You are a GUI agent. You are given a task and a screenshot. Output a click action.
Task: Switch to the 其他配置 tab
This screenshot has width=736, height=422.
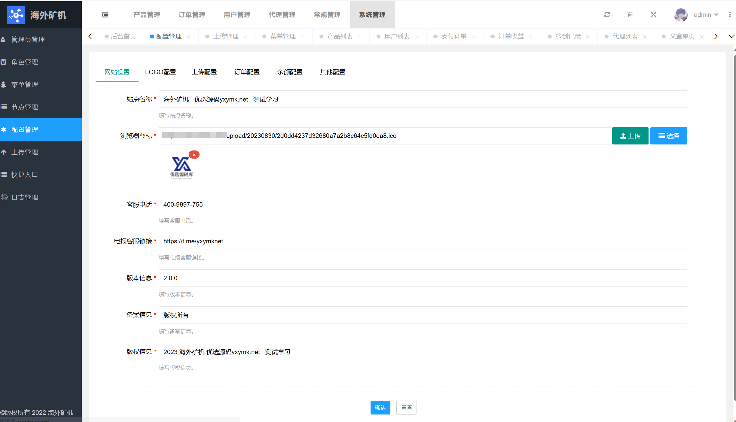(x=333, y=72)
